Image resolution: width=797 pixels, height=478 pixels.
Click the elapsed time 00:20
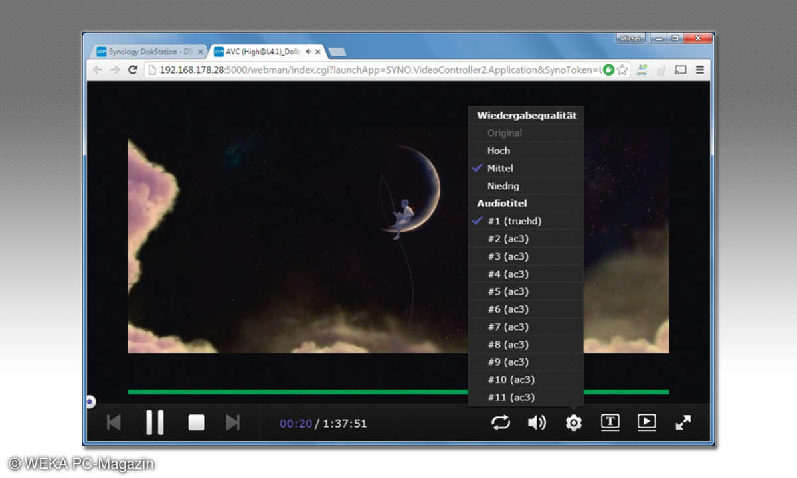tap(296, 423)
